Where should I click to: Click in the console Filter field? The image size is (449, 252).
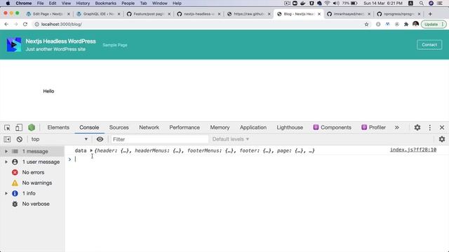click(x=159, y=139)
